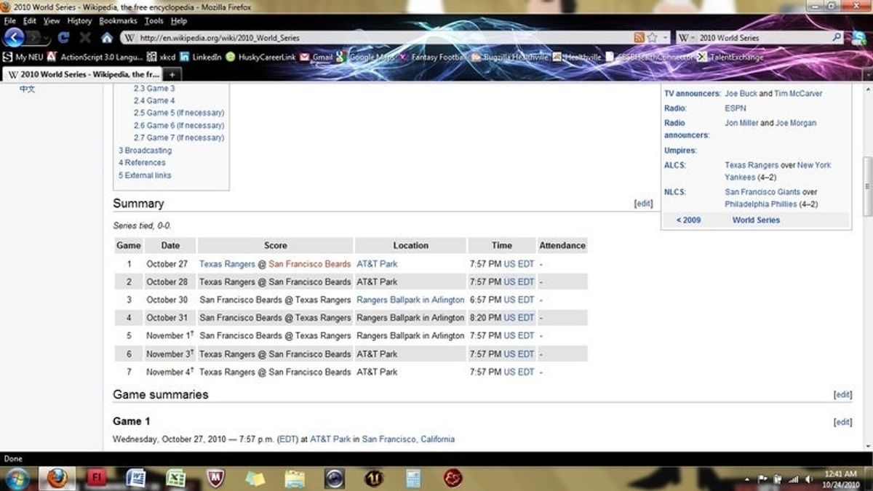The width and height of the screenshot is (873, 491).
Task: Click the Firefox back navigation arrow
Action: point(13,38)
